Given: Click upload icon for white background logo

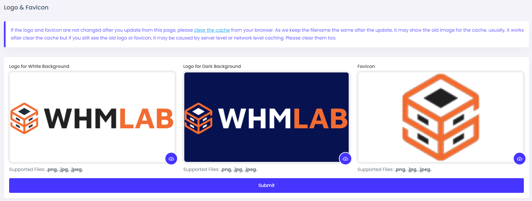Looking at the screenshot, I should click(171, 159).
